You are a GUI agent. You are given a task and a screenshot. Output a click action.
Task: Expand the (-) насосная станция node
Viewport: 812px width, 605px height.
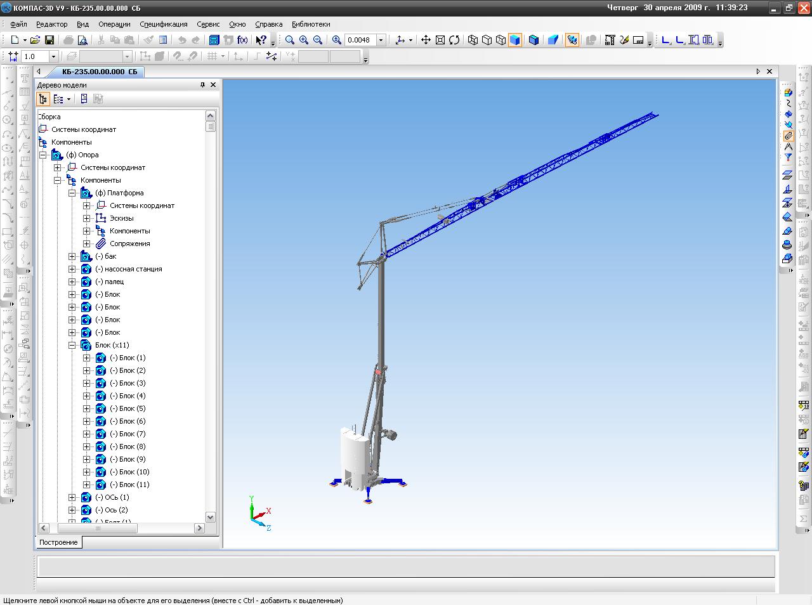click(72, 269)
